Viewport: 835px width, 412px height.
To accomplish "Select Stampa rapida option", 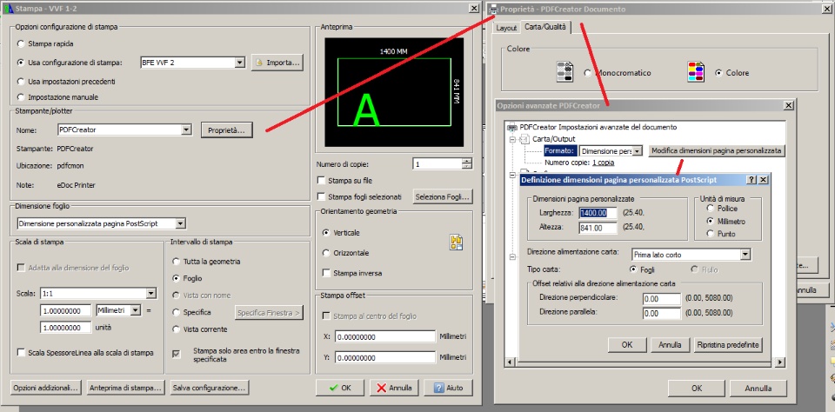I will pos(21,43).
